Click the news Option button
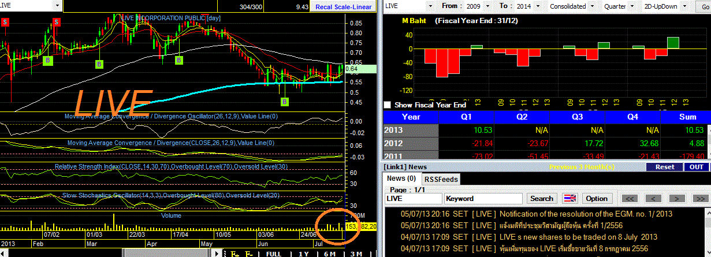The image size is (711, 257). click(597, 198)
